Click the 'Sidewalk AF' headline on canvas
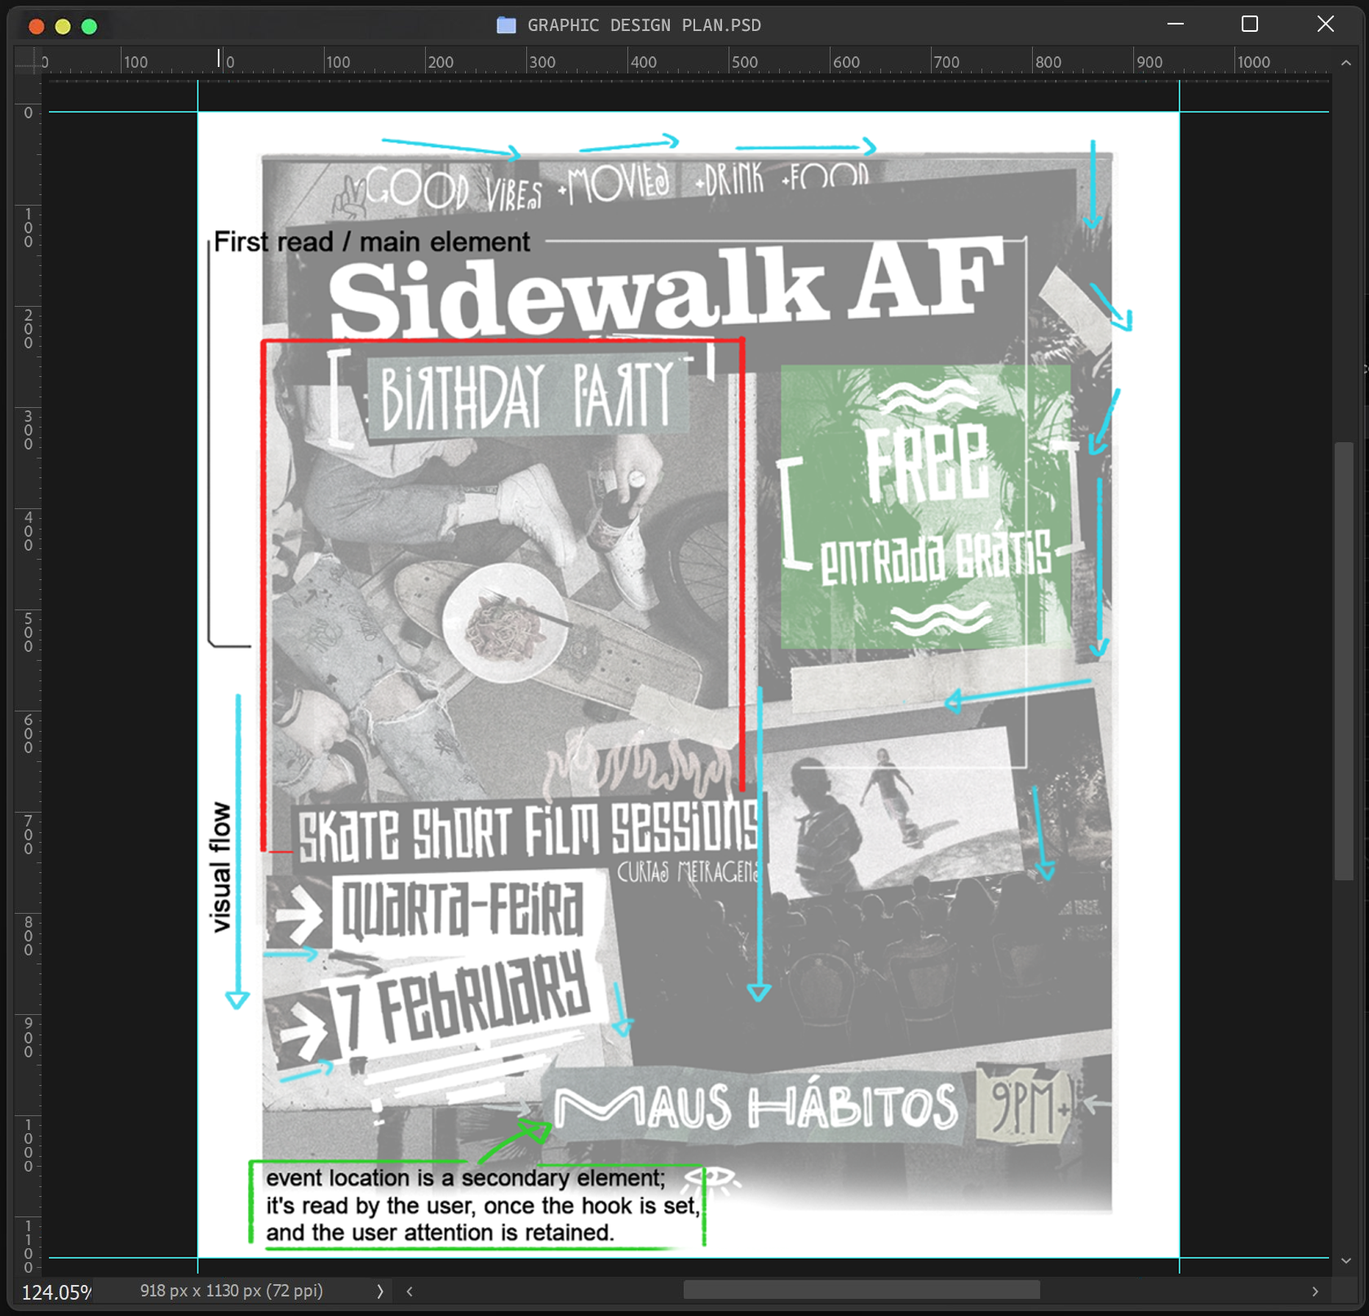This screenshot has height=1316, width=1369. [666, 287]
